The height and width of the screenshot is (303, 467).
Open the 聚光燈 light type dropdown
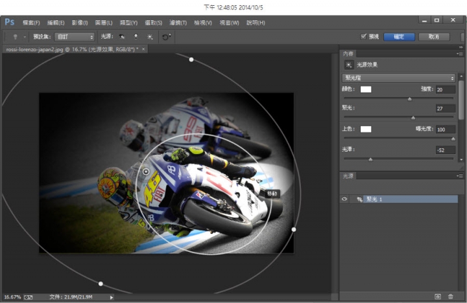[398, 78]
